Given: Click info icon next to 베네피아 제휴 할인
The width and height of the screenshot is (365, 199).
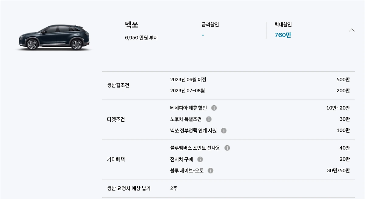Looking at the screenshot, I should [x=214, y=108].
